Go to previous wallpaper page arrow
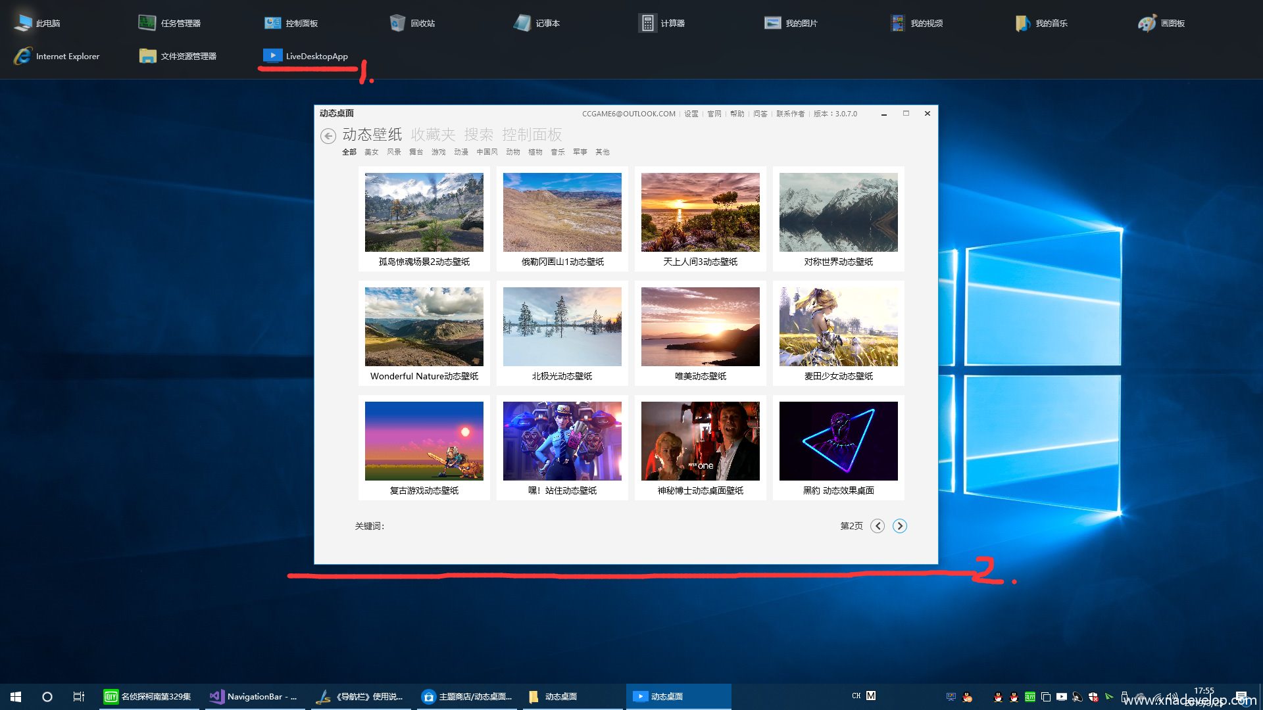1263x710 pixels. pyautogui.click(x=877, y=526)
